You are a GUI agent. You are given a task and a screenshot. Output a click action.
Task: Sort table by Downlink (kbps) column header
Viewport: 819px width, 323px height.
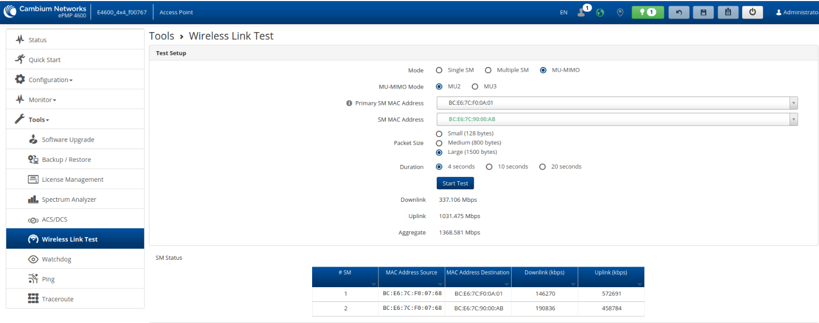point(544,273)
